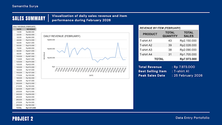Image resolution: width=222 pixels, height=125 pixels.
Task: Select the 'TOTAL' label in daily revenue table
Action: click(x=19, y=108)
